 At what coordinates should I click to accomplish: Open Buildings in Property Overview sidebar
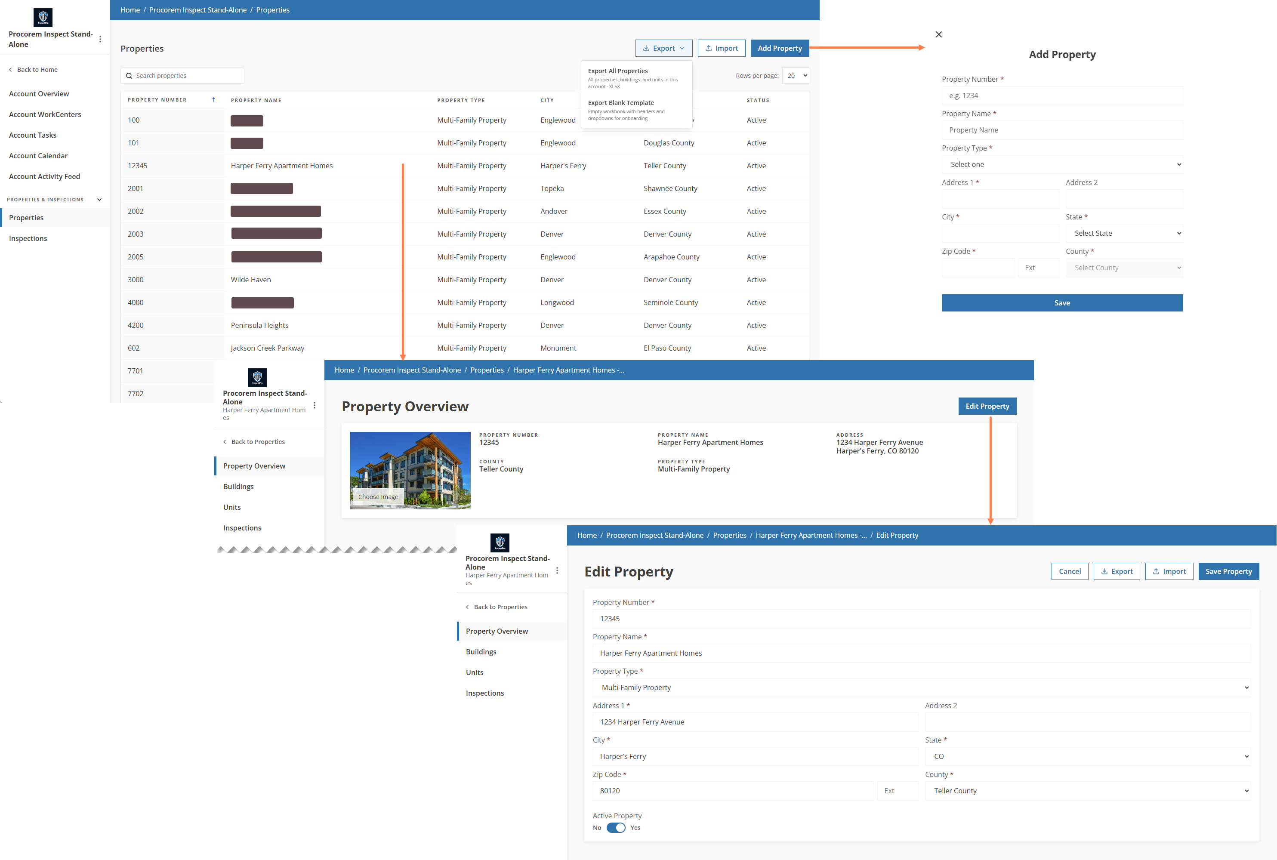coord(239,487)
